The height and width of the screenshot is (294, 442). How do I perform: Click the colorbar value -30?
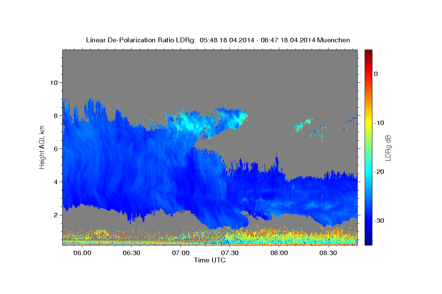(379, 220)
